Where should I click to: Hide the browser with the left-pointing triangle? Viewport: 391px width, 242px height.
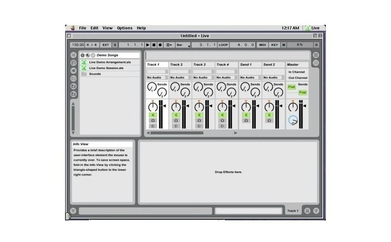coord(73,55)
